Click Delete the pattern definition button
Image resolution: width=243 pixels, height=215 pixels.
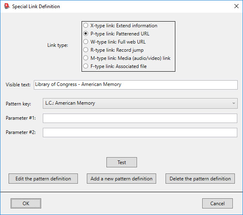(x=200, y=178)
